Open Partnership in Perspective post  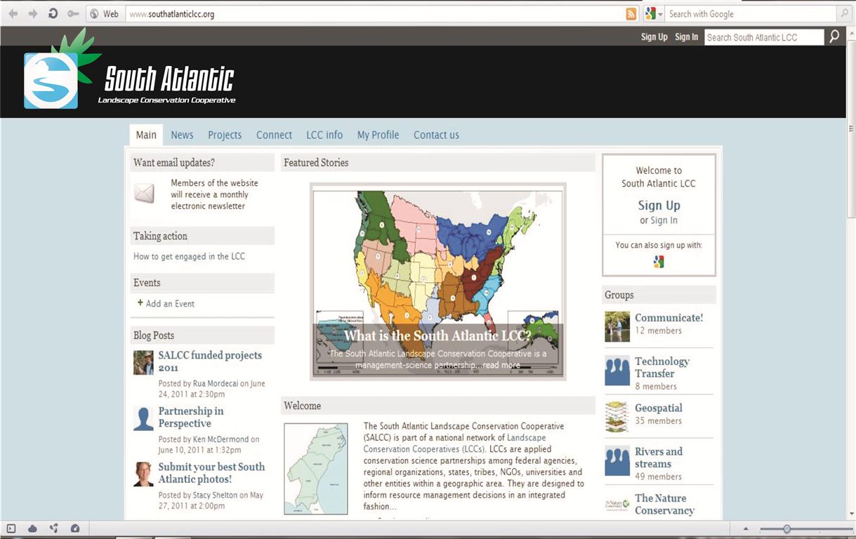(x=191, y=417)
